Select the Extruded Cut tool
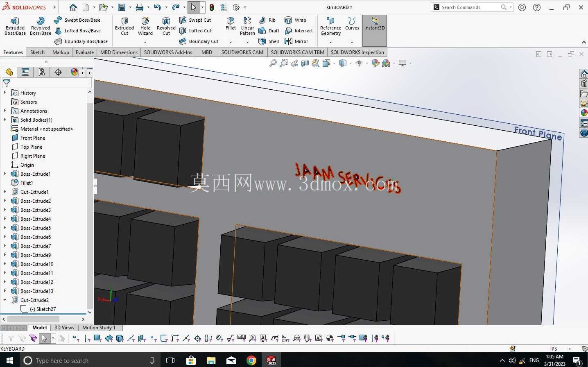Image resolution: width=588 pixels, height=367 pixels. (124, 26)
